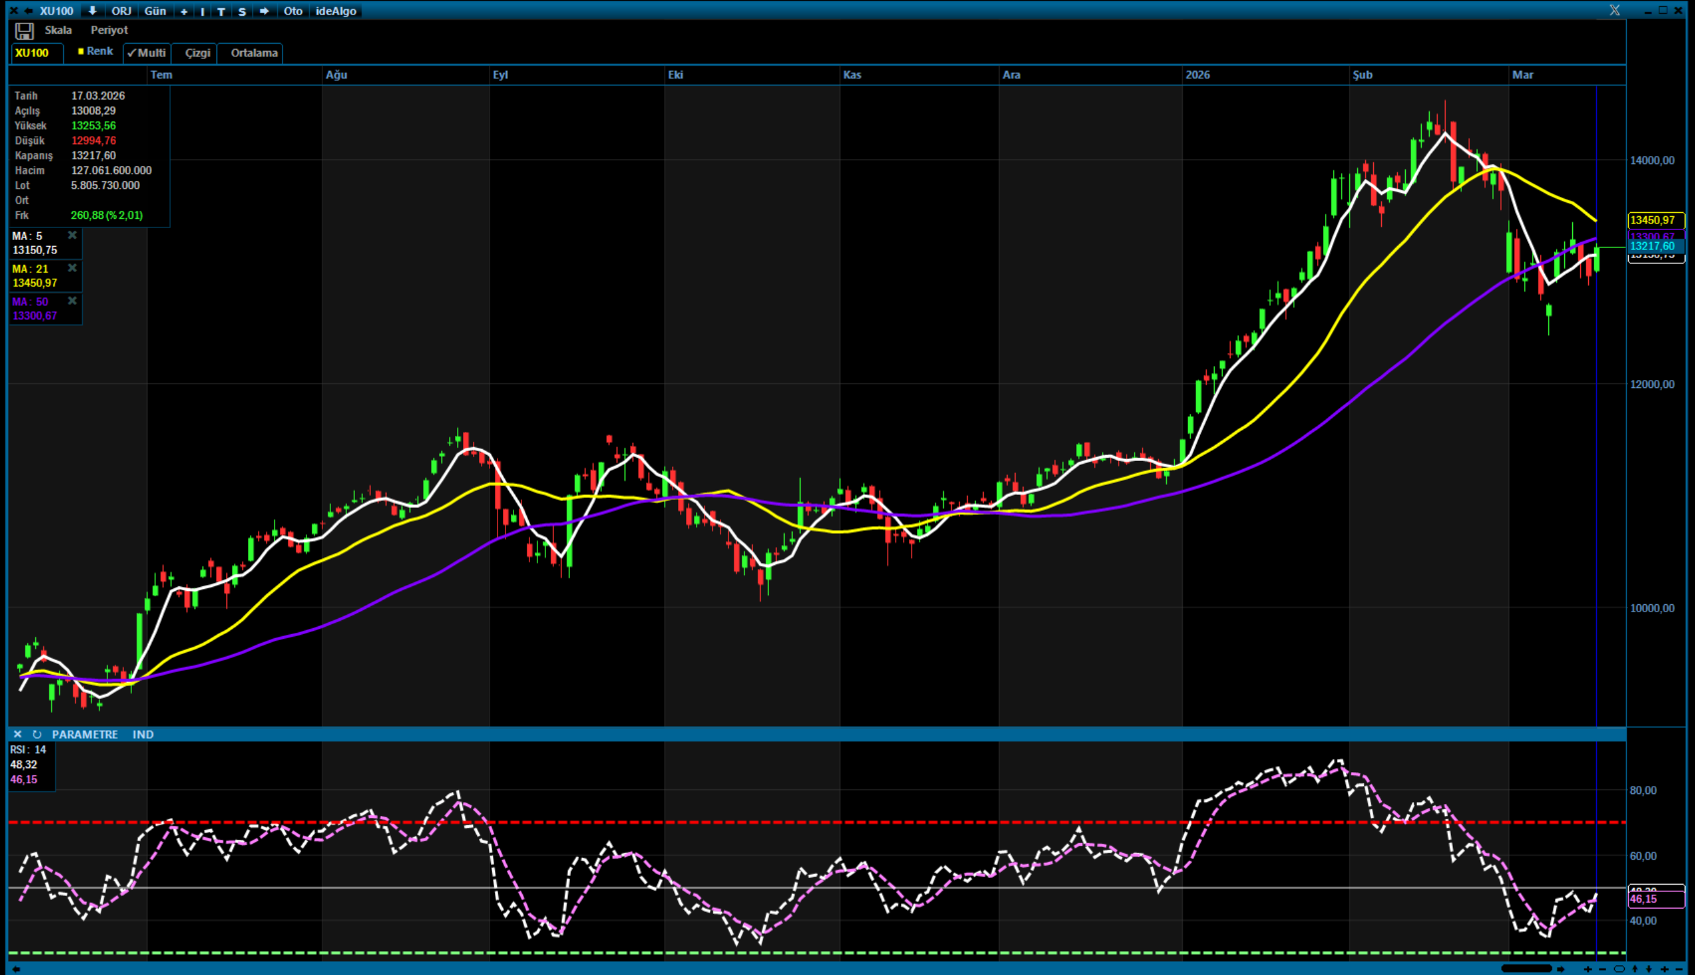Switch to the Ortalama tab
Screen dimensions: 1695x975
(254, 53)
